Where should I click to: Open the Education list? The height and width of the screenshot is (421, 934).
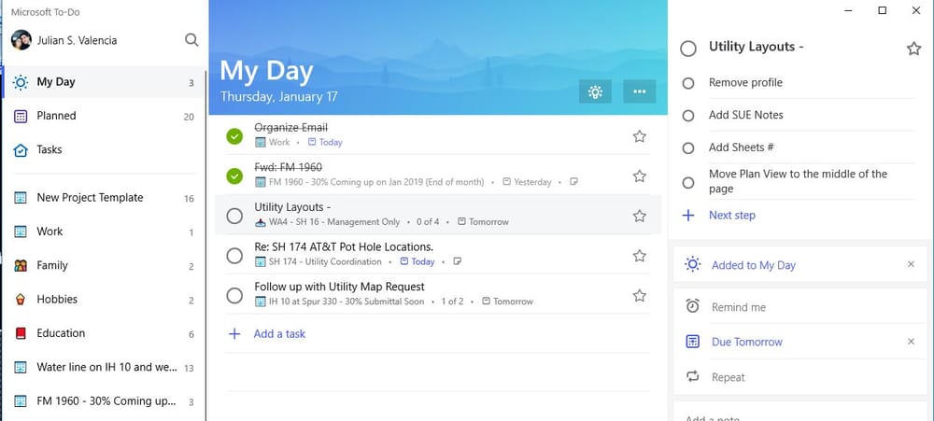[104, 333]
